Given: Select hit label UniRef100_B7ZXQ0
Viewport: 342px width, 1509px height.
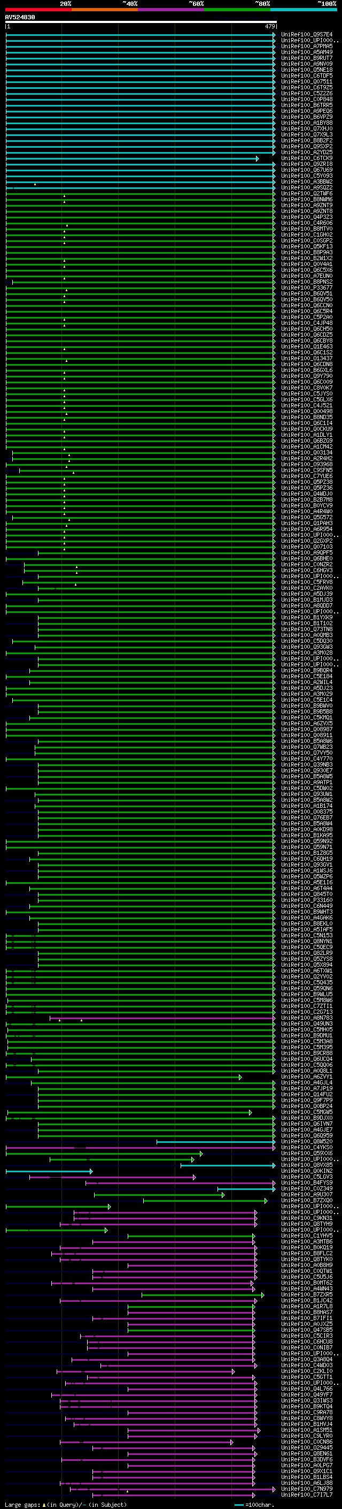Looking at the screenshot, I should (x=307, y=1200).
